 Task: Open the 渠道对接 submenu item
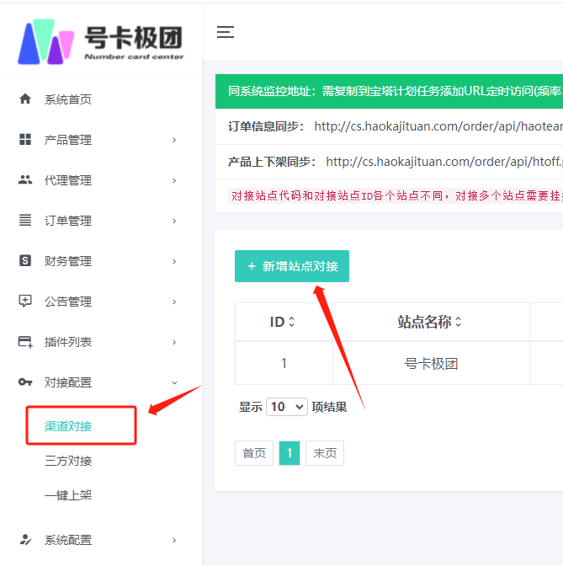[68, 426]
